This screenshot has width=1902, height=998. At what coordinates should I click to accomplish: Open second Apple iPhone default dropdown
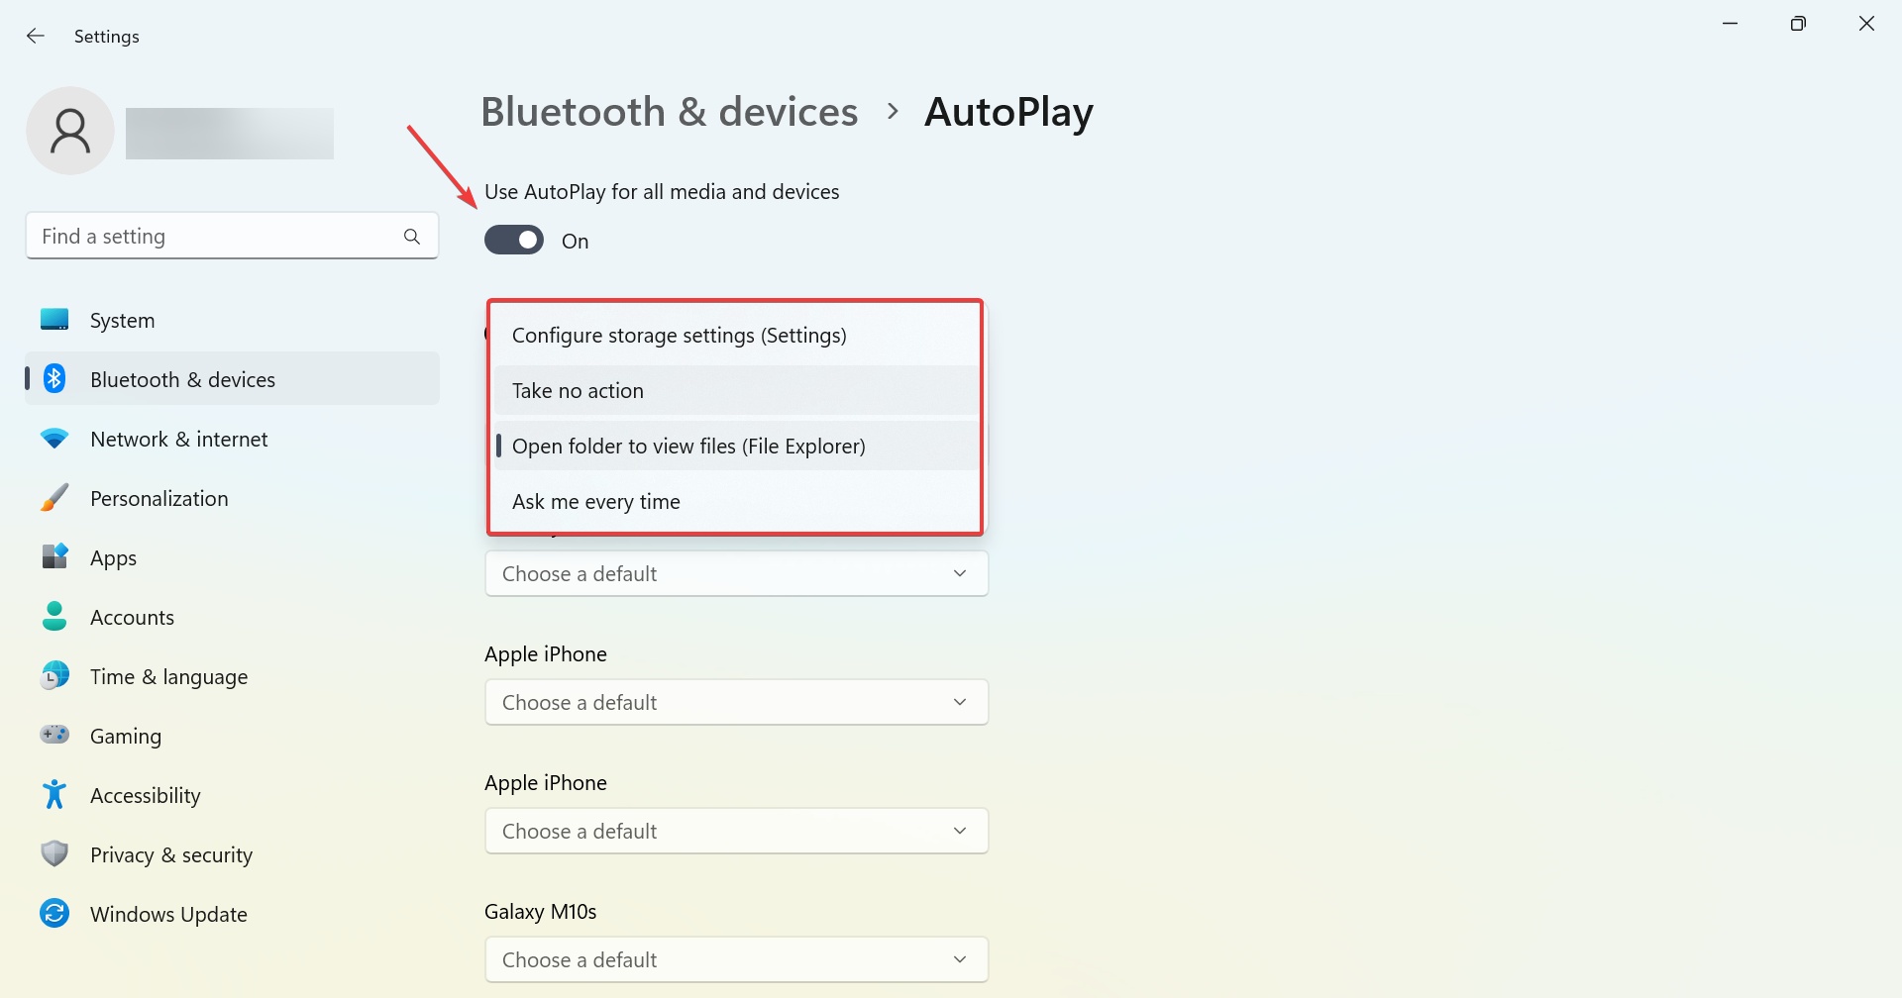[736, 831]
